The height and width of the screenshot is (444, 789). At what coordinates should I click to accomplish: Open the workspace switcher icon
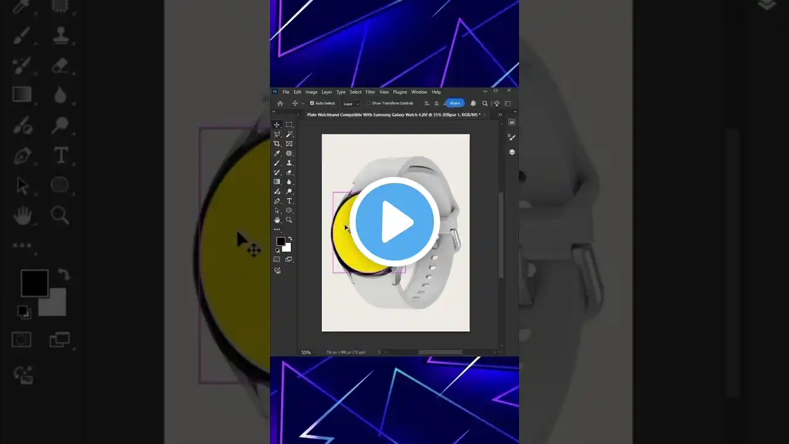coord(508,104)
